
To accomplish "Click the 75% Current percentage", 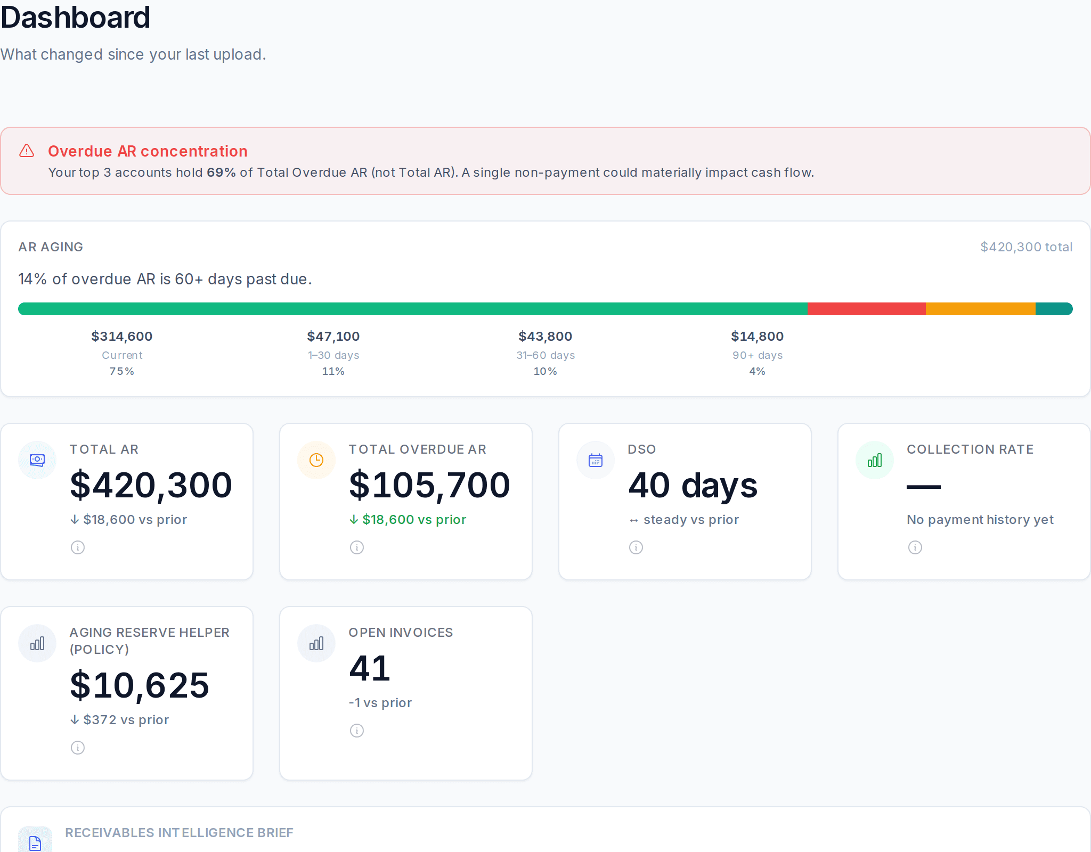I will point(122,371).
